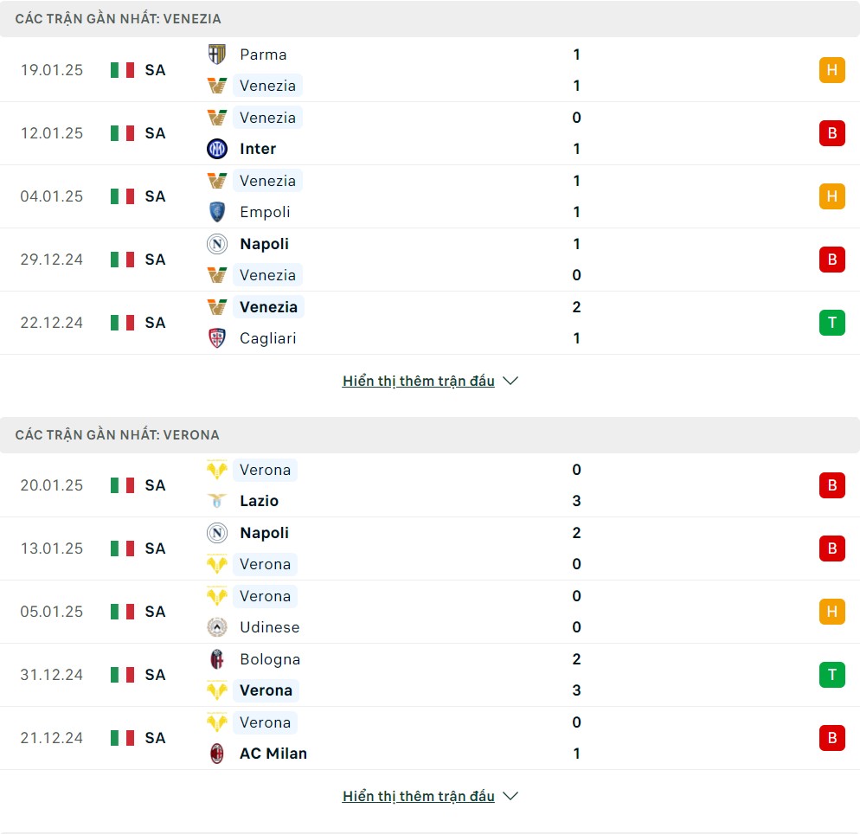The width and height of the screenshot is (860, 834).
Task: Click the green T badge for Bologna-Verona
Action: pos(831,675)
